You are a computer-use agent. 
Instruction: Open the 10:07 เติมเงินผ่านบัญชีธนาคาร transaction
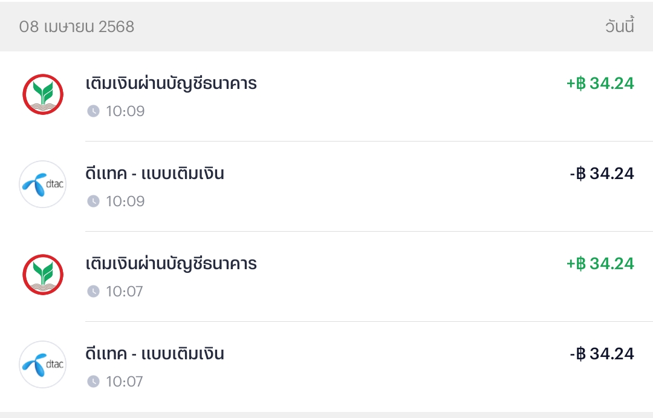(x=326, y=276)
